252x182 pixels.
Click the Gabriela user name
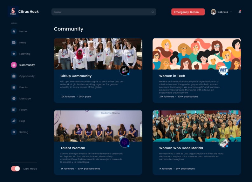[x=222, y=12]
